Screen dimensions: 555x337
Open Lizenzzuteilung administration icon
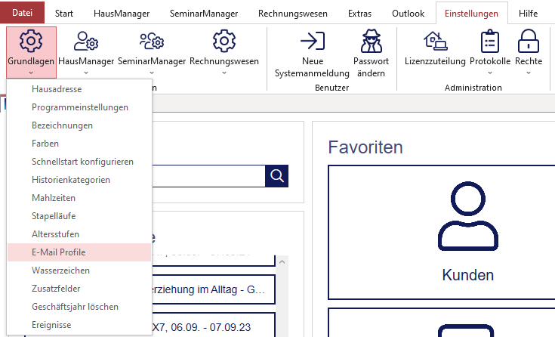coord(435,41)
